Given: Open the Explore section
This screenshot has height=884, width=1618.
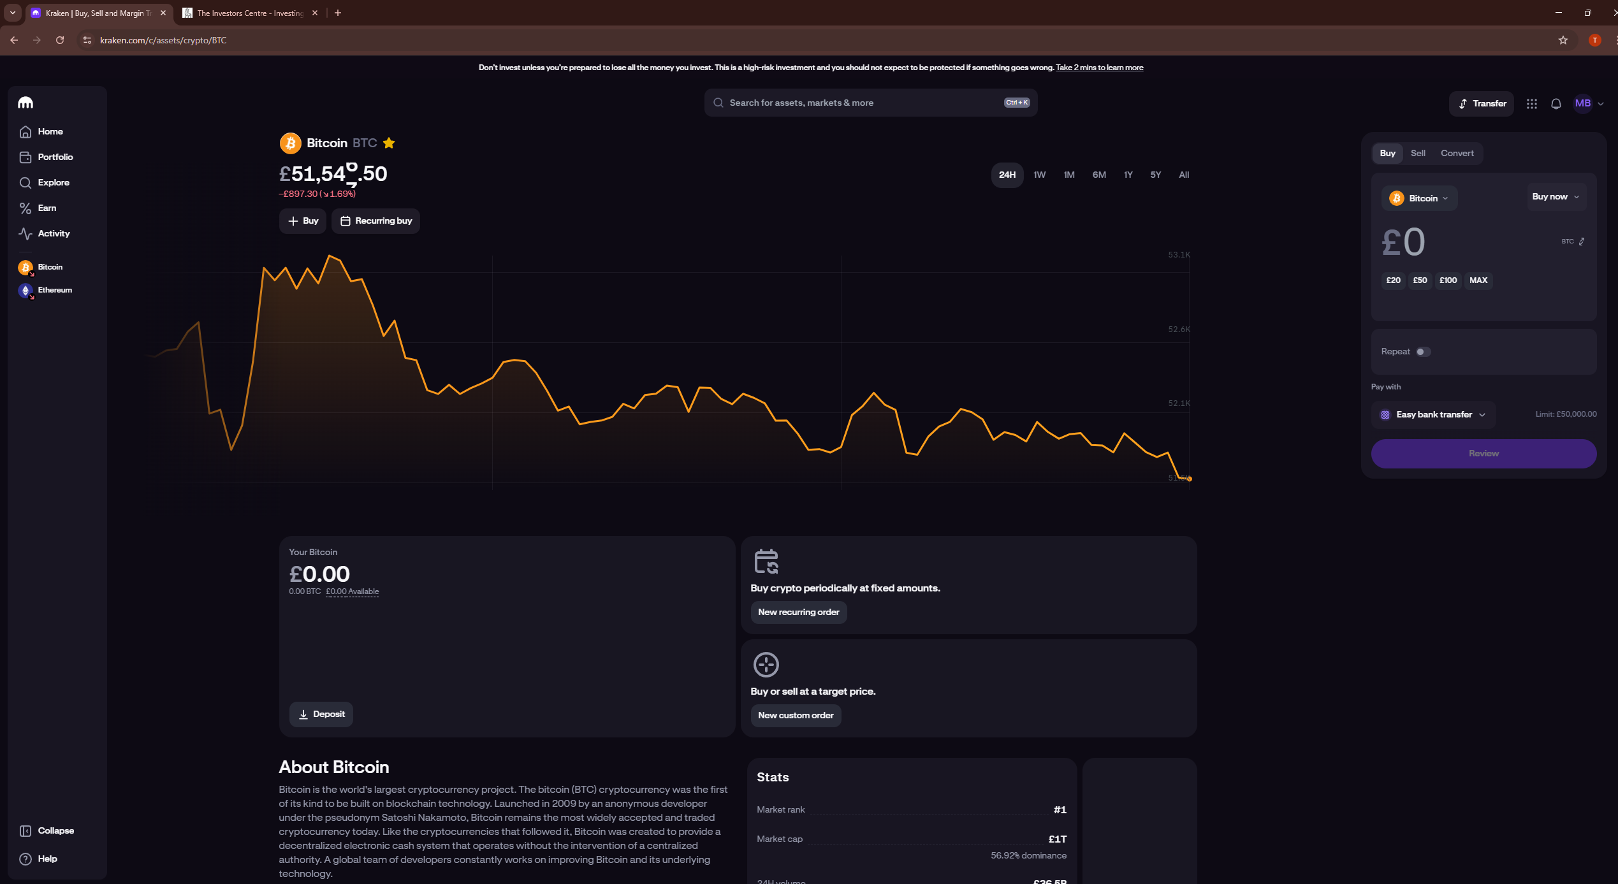Looking at the screenshot, I should click(x=45, y=182).
